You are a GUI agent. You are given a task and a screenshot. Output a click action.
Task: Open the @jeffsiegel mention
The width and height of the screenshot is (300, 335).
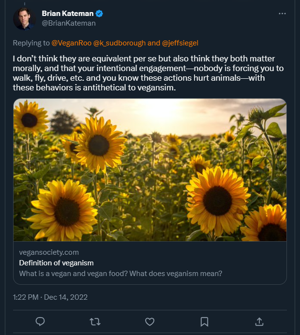click(x=180, y=43)
